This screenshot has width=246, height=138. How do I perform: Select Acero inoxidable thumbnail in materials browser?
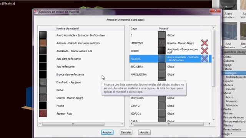[228, 5]
